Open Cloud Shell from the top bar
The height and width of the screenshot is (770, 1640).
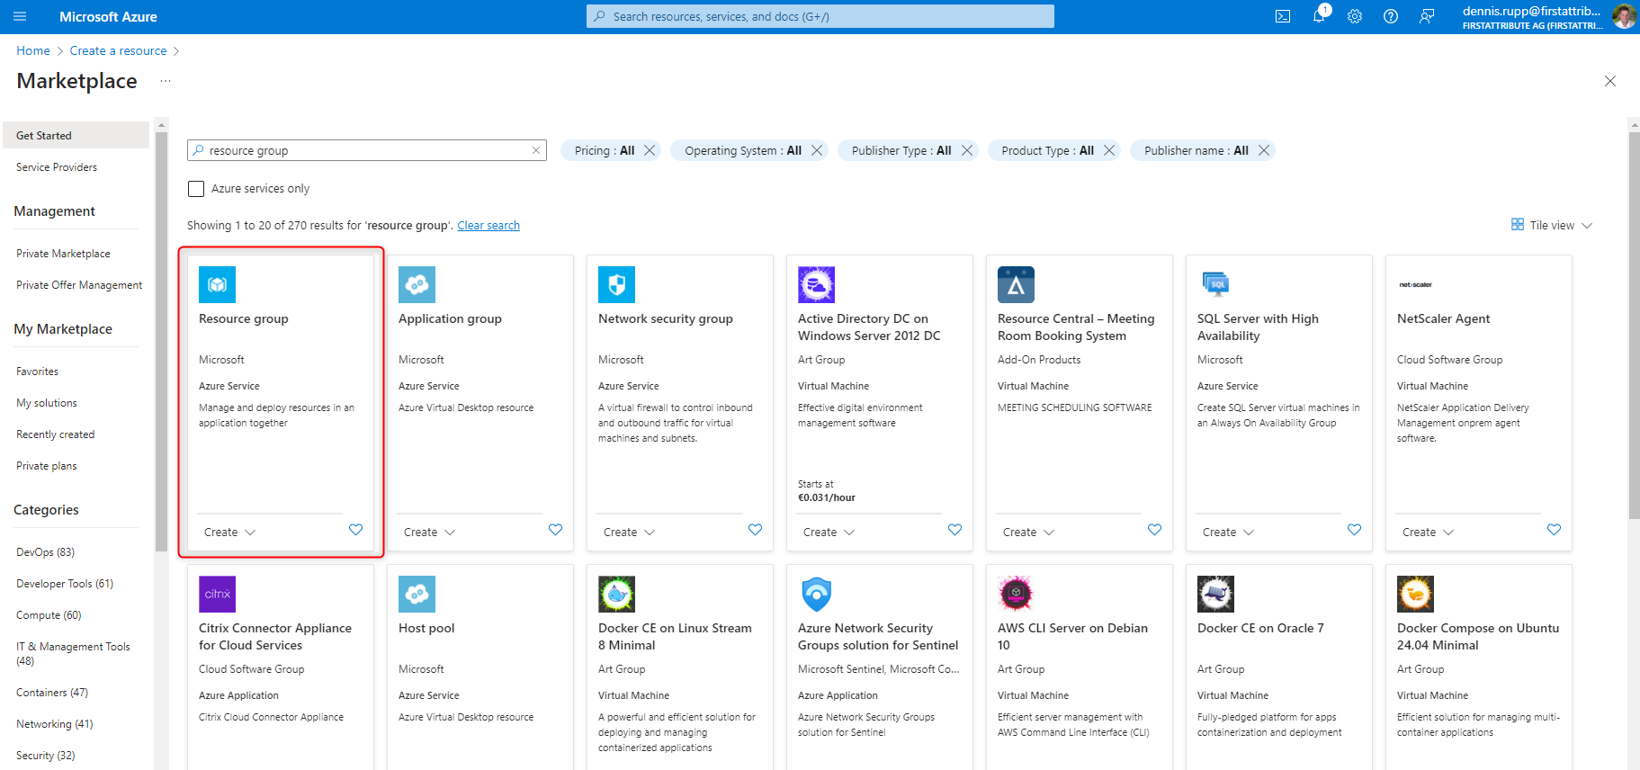[x=1283, y=16]
